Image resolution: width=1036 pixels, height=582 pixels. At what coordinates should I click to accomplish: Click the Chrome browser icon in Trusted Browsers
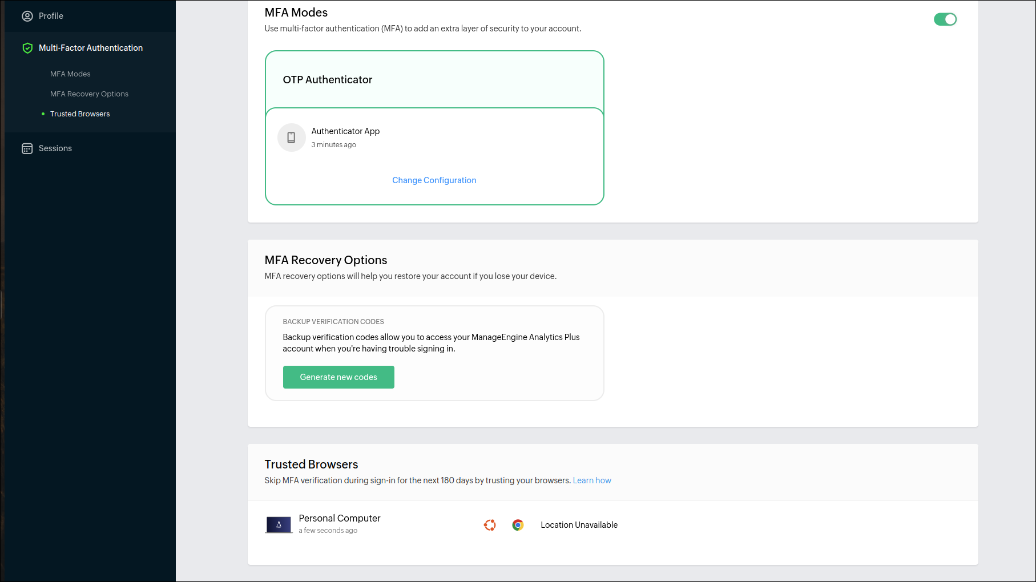click(x=518, y=524)
